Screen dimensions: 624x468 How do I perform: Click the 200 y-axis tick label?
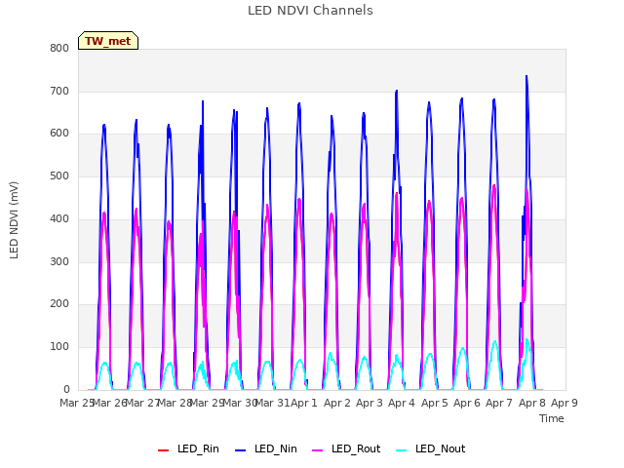click(x=59, y=304)
